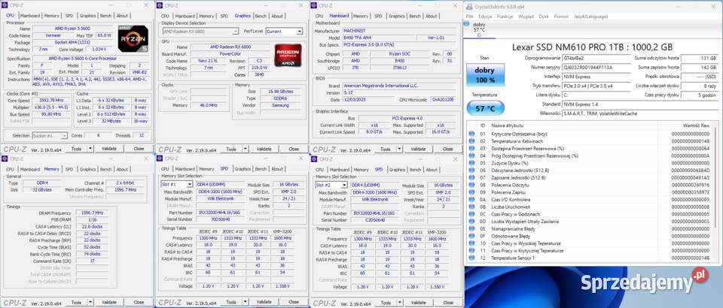The width and height of the screenshot is (723, 308).
Task: Open Display Device Selection dropdown (AMD Radeon RX 6800)
Action: [x=200, y=32]
